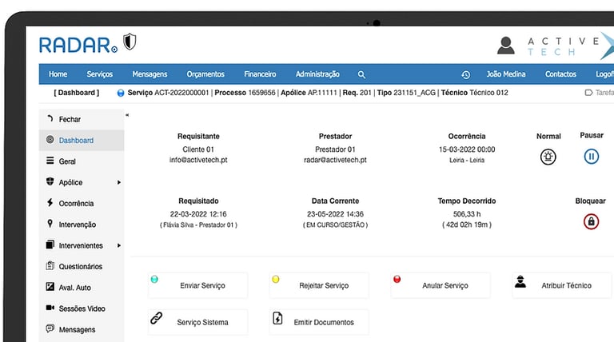Click the RADAR logo
This screenshot has width=614, height=342.
(x=78, y=45)
